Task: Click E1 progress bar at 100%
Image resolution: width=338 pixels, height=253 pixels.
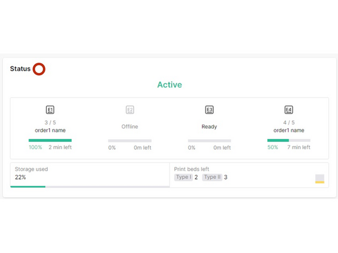Action: tap(50, 141)
